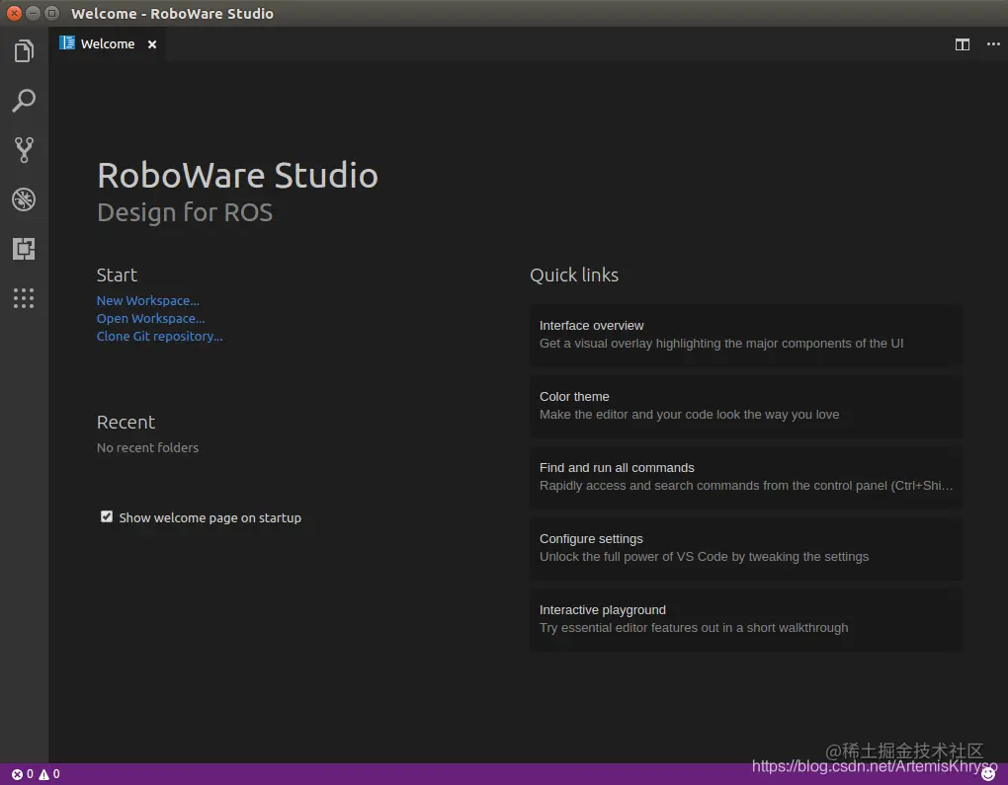Open the Search magnifier in activity bar
This screenshot has height=785, width=1008.
click(24, 100)
